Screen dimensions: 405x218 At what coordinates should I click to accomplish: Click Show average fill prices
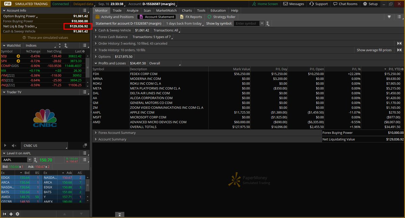(374, 50)
